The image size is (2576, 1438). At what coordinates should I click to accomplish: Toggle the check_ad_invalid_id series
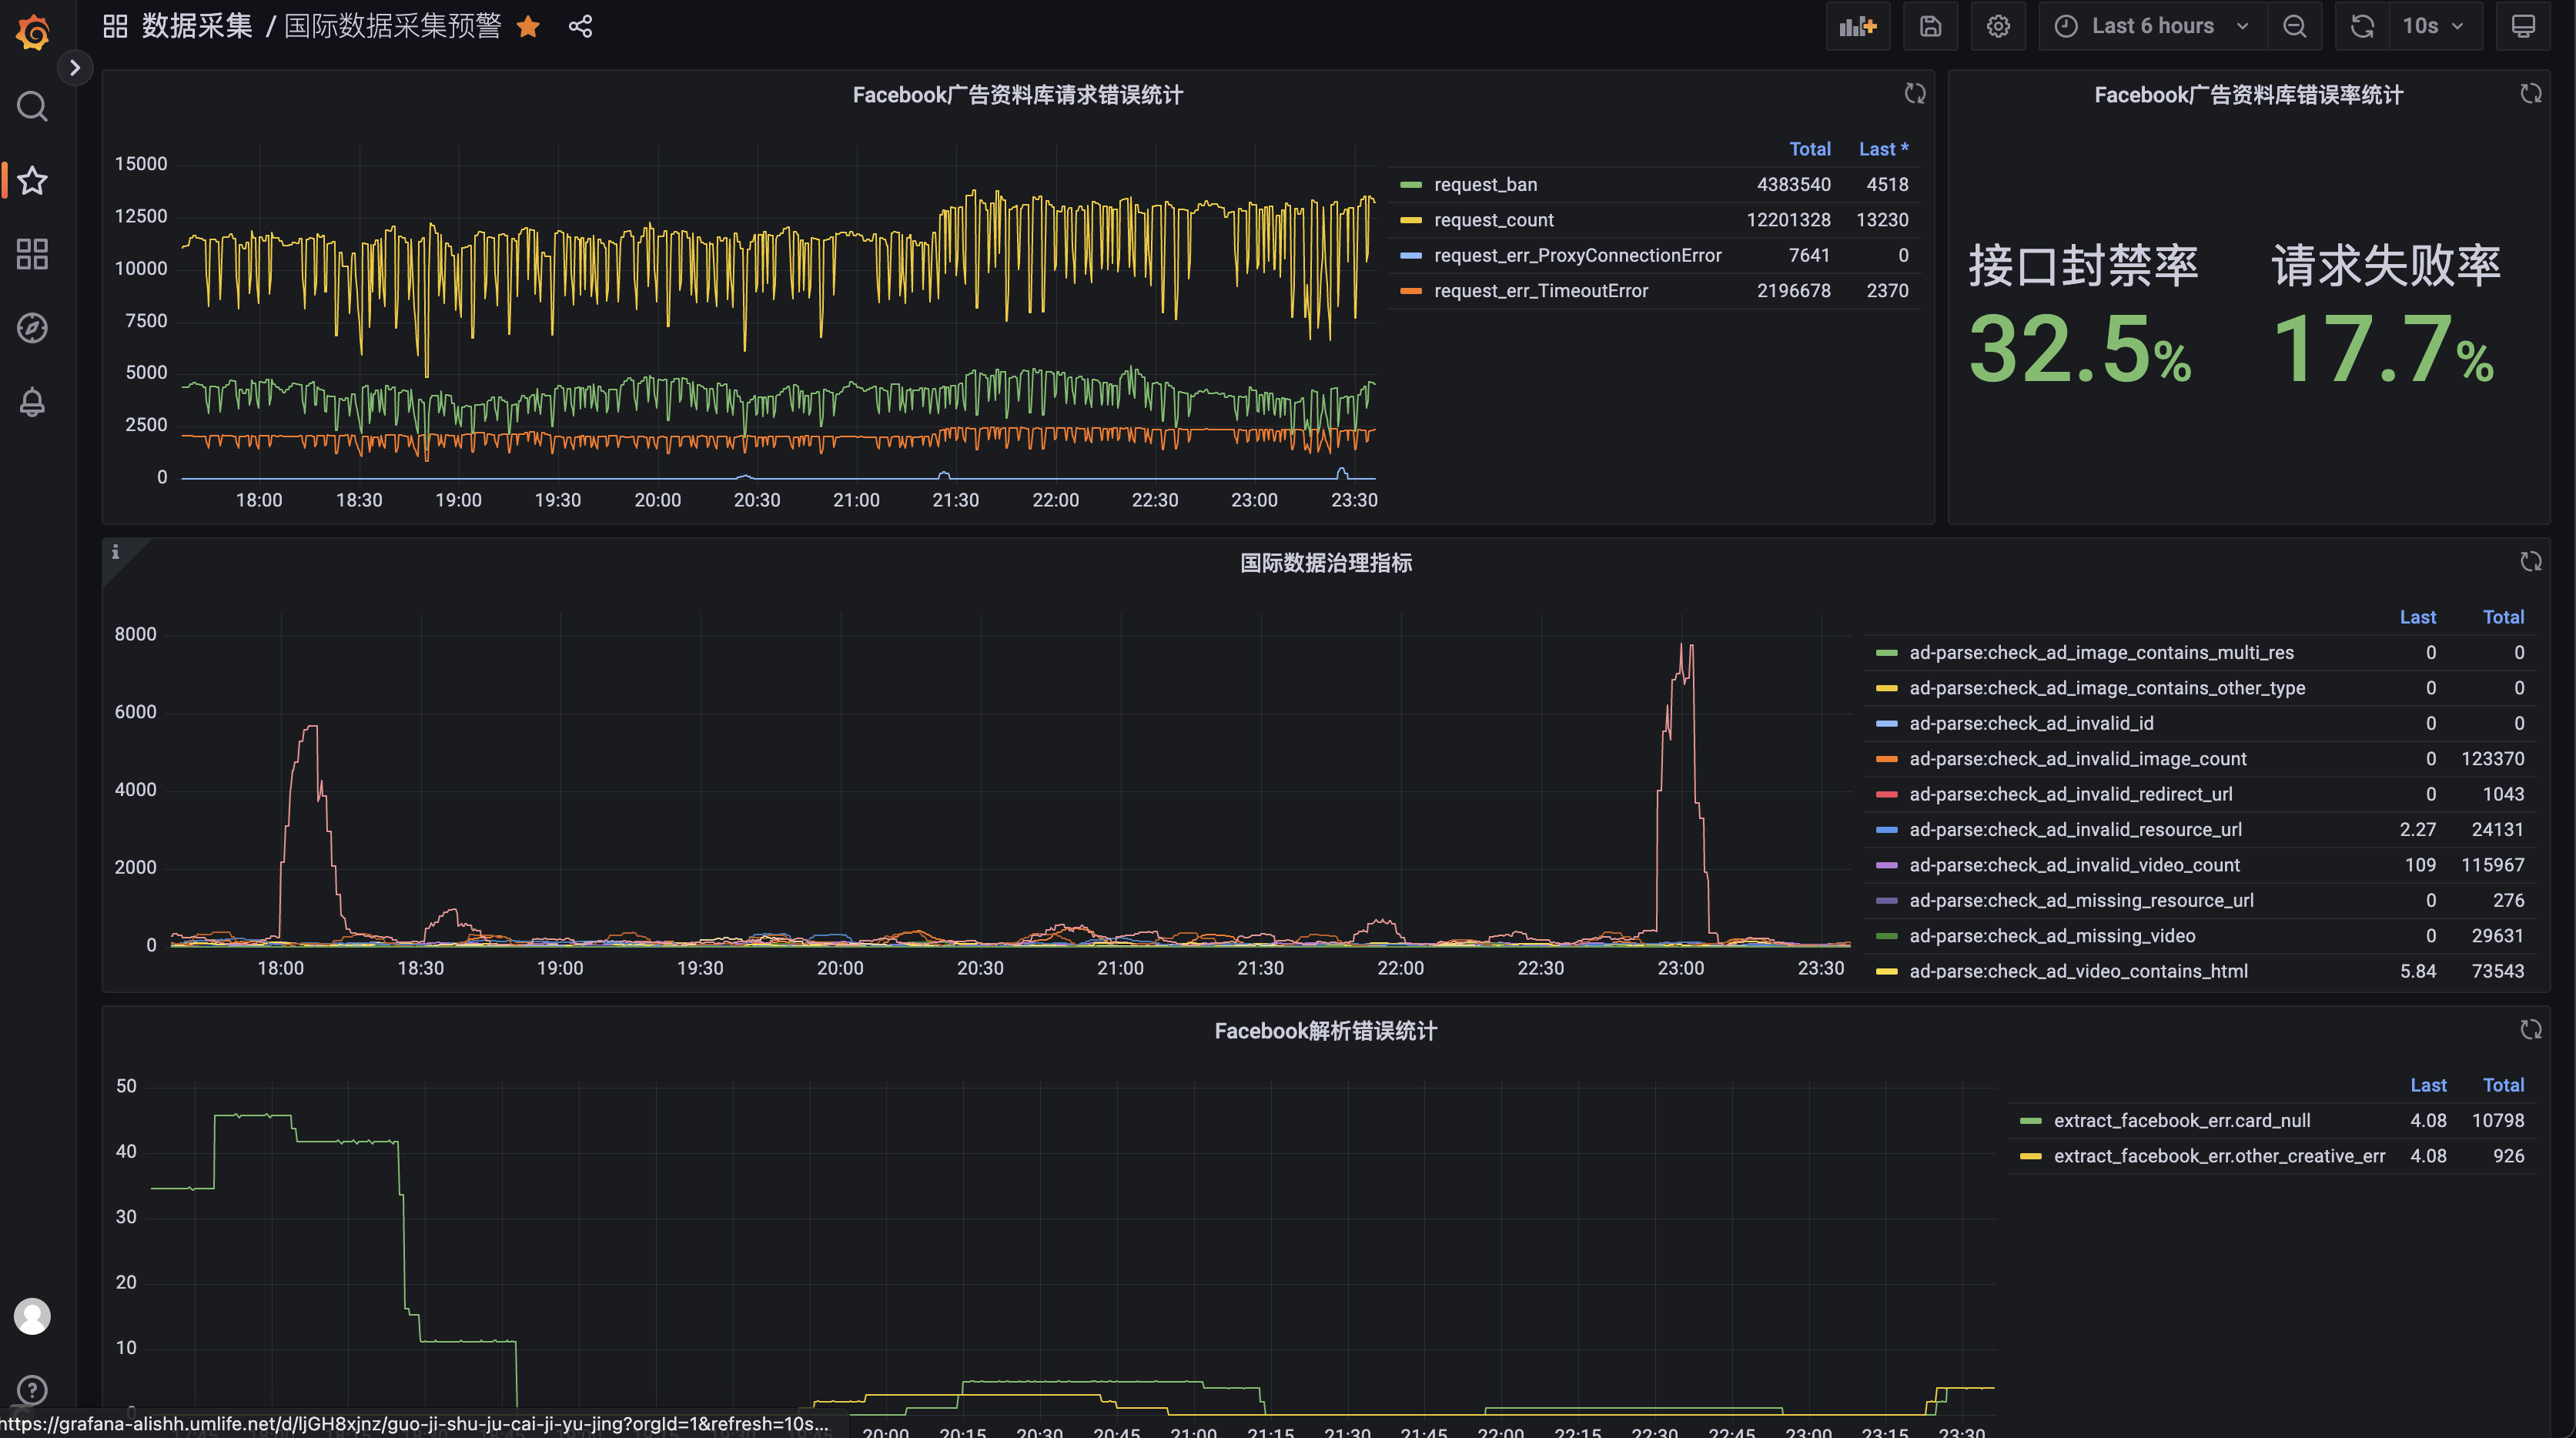(x=2031, y=723)
